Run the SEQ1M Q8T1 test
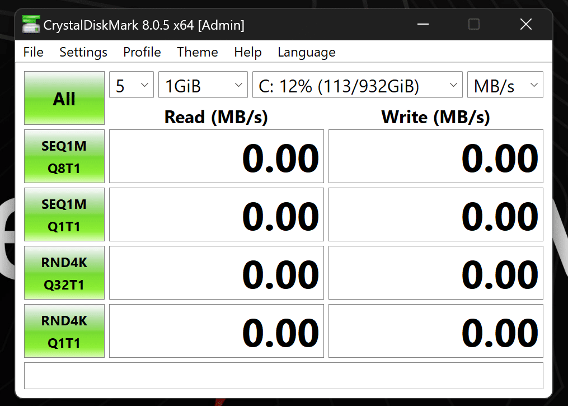Screen dimensions: 568x406 tap(64, 156)
